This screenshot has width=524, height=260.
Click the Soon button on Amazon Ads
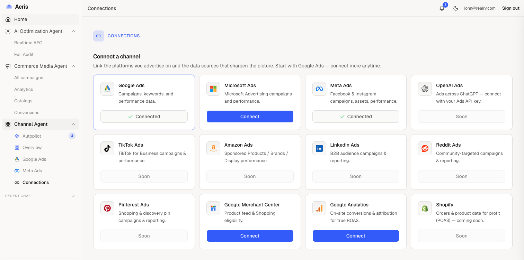[x=250, y=176]
